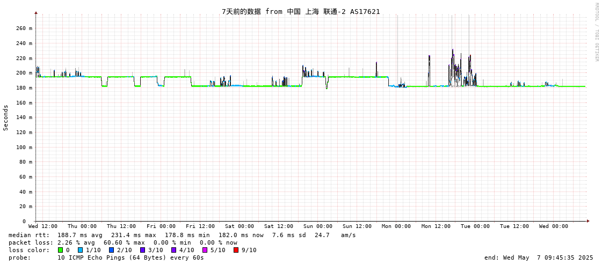Select the '7.6 ms sd' value
Viewport: 602px width, 265px height.
click(289, 235)
